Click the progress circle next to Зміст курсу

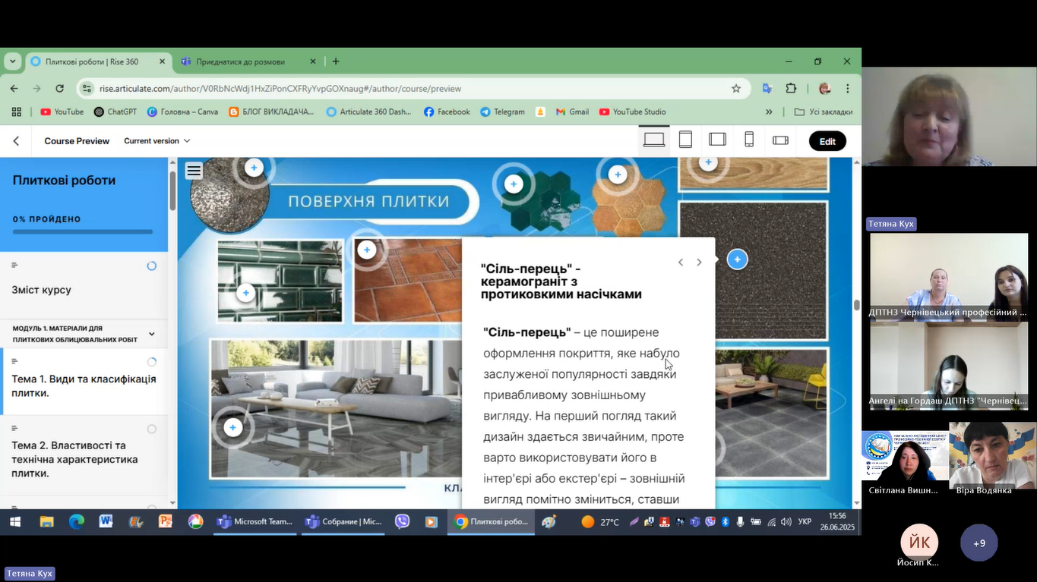(x=152, y=266)
